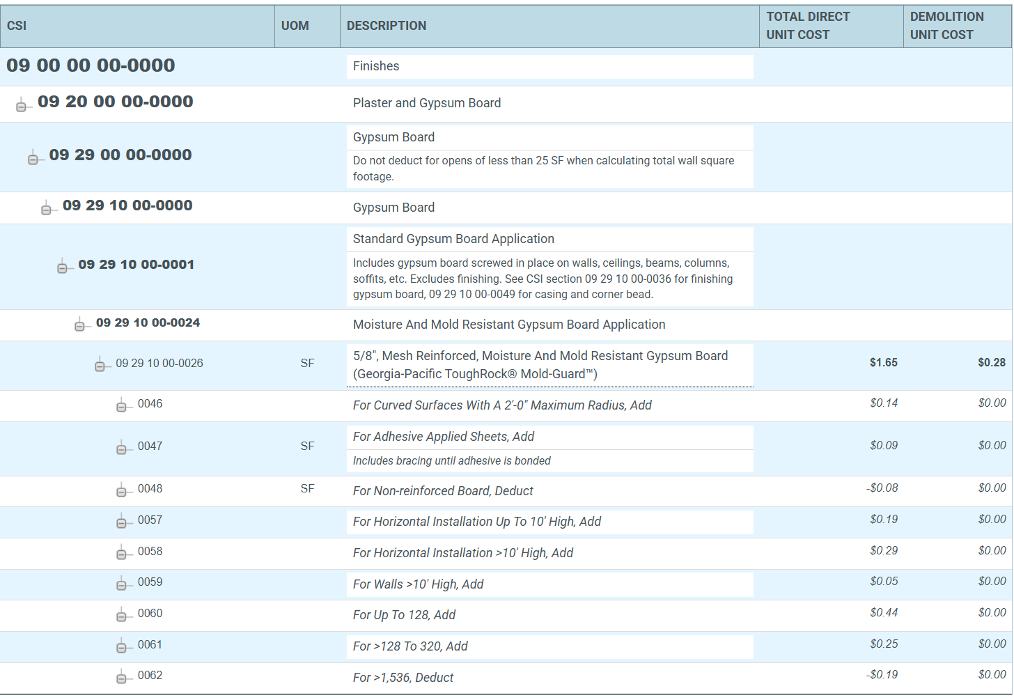Viewport: 1014px width, 700px height.
Task: Click For Up To 128, Add
Action: [x=404, y=615]
